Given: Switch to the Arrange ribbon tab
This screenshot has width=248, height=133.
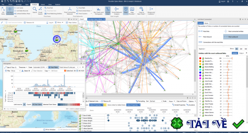Looking at the screenshot, I should point(19,5).
